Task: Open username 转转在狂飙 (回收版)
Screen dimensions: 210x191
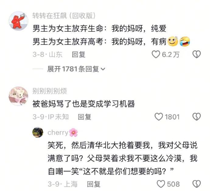Action: [64, 16]
